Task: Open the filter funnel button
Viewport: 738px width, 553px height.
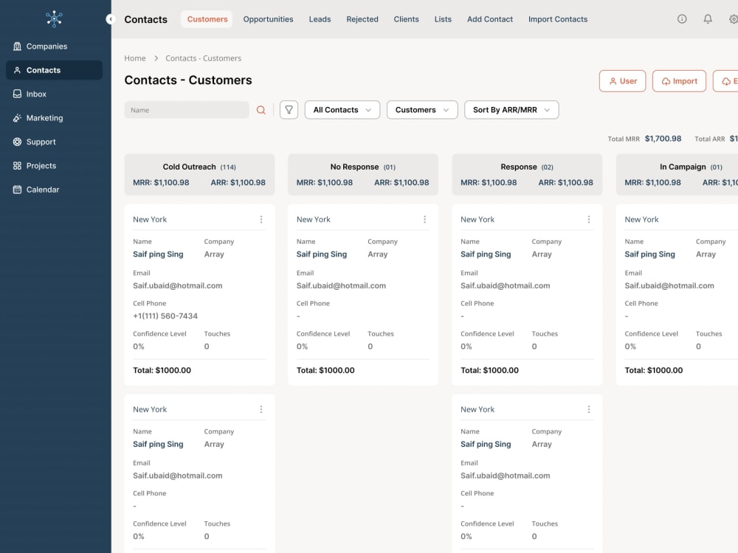Action: coord(289,110)
